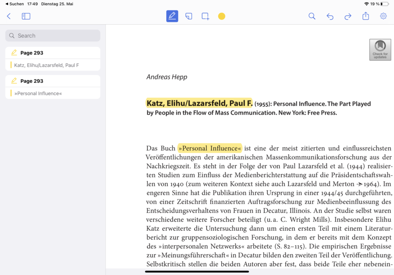Tap pencil icon beside second Page 293

click(x=14, y=81)
